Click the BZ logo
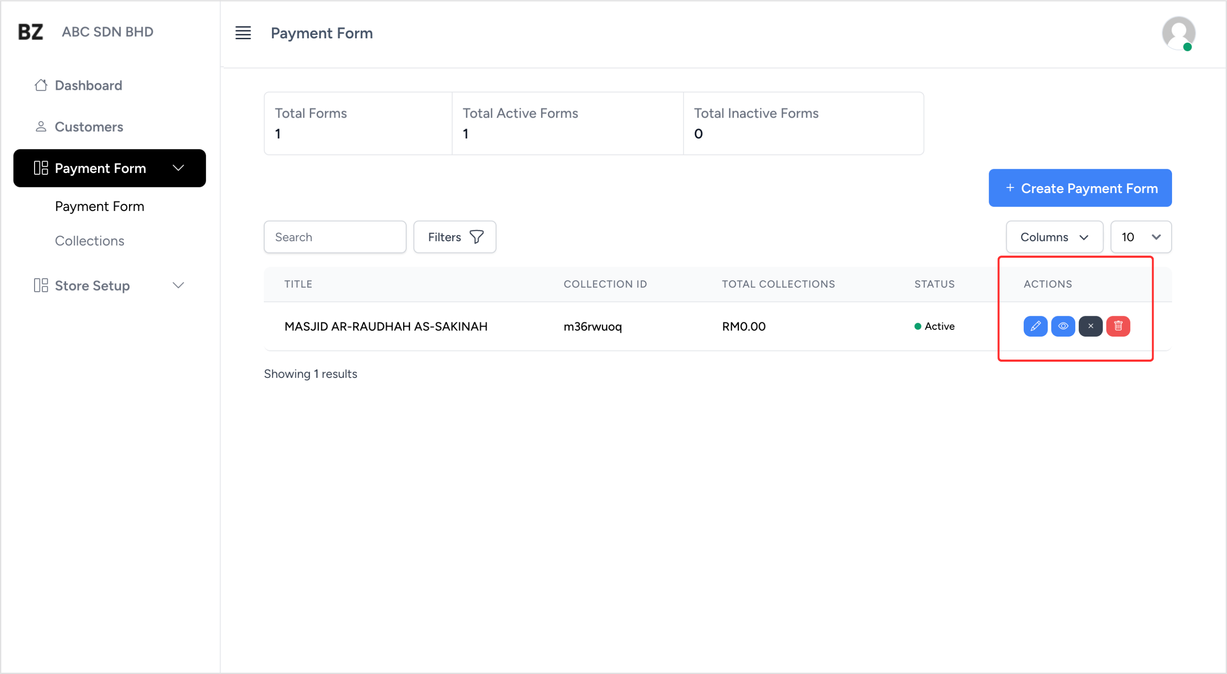This screenshot has height=674, width=1227. (31, 32)
